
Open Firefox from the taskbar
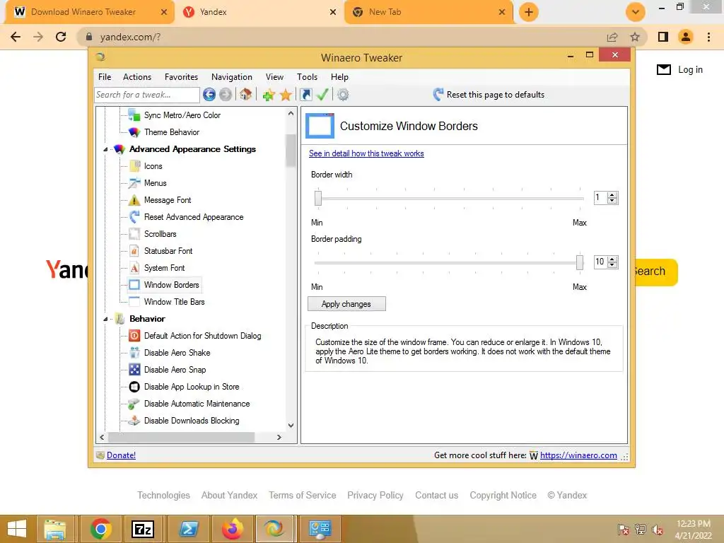tap(233, 529)
